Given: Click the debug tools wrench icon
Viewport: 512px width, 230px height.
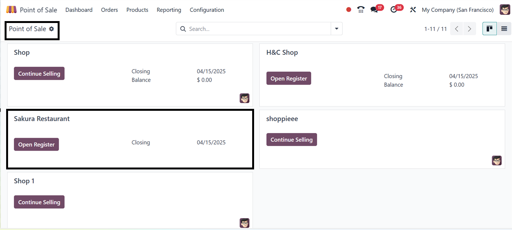Looking at the screenshot, I should click(413, 10).
